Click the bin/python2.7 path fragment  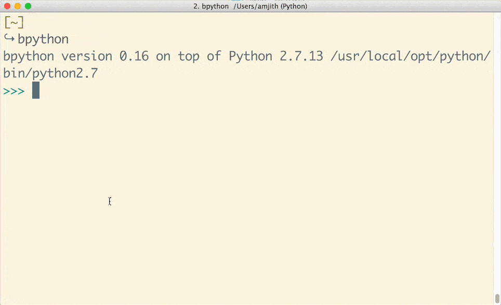point(50,73)
